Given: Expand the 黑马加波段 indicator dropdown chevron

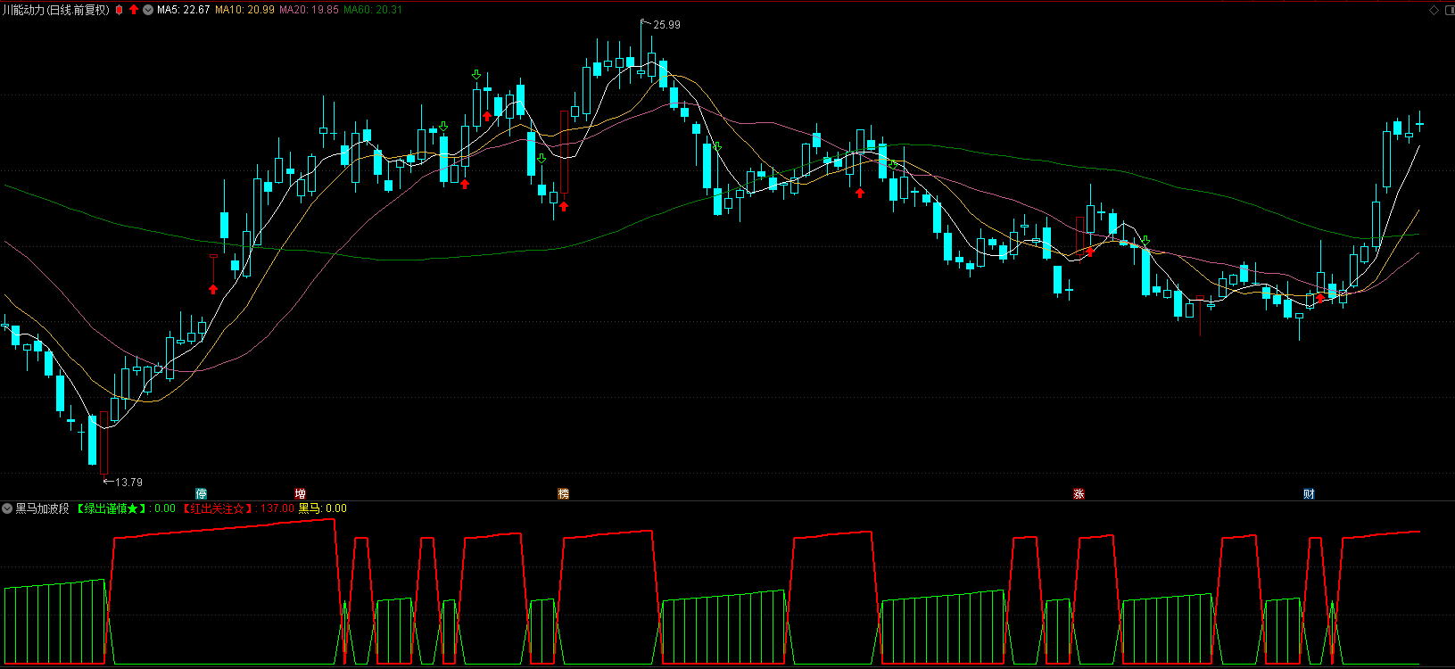Looking at the screenshot, I should (x=7, y=508).
